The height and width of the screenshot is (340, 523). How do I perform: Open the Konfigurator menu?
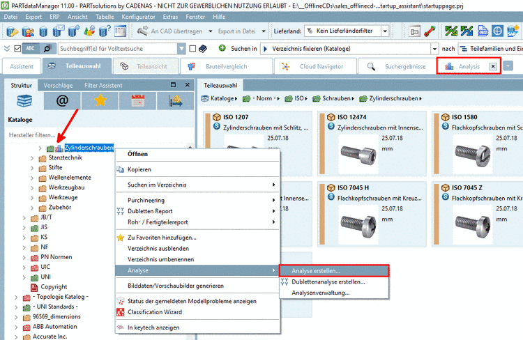(138, 17)
